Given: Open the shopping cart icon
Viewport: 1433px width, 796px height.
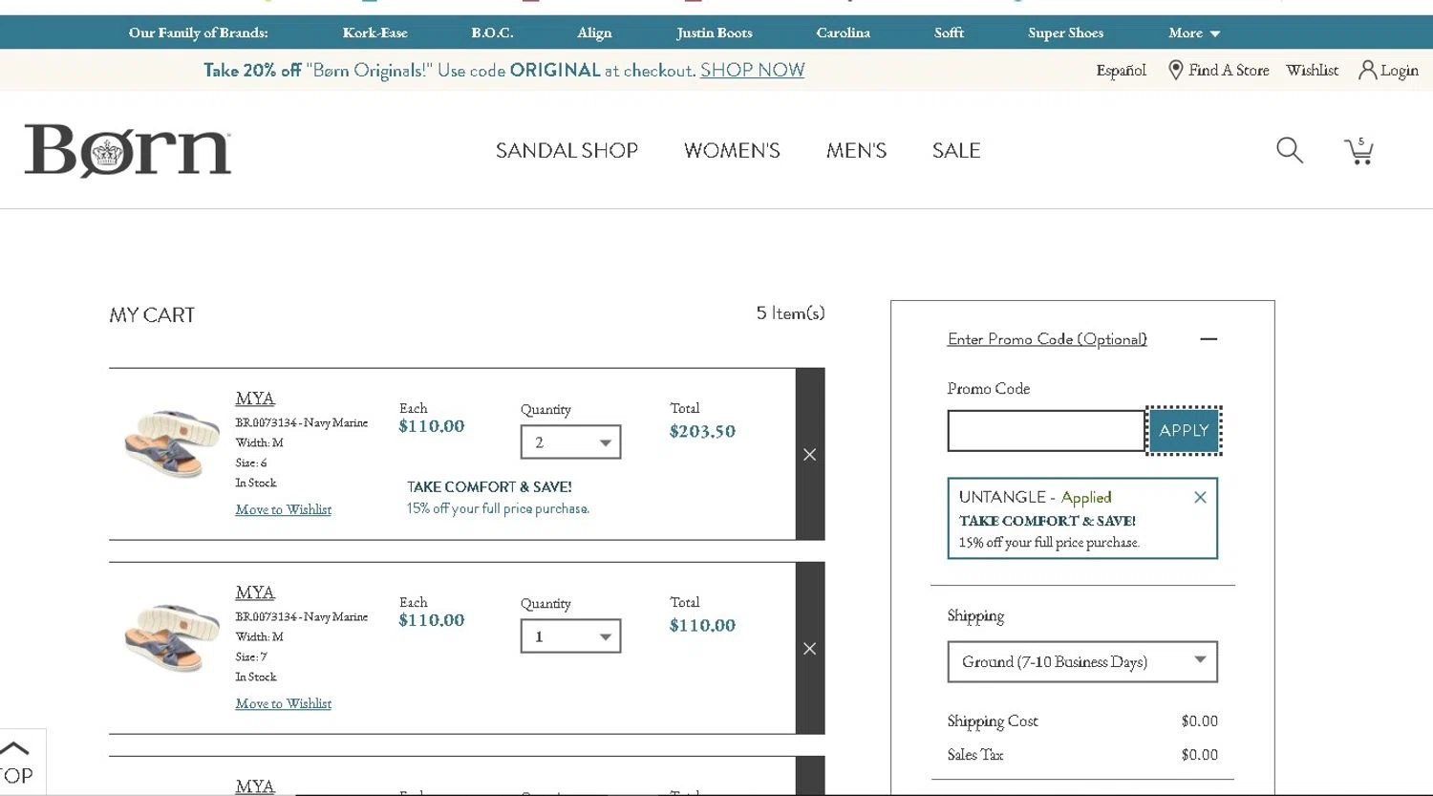Looking at the screenshot, I should click(x=1358, y=151).
